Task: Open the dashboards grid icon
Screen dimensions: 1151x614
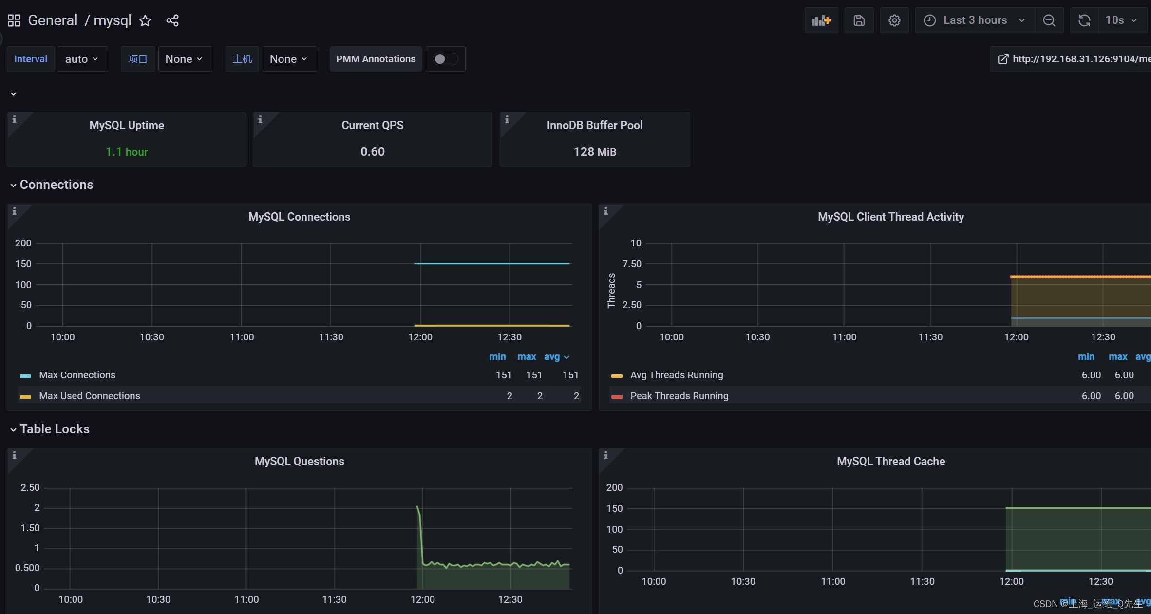Action: click(x=14, y=20)
